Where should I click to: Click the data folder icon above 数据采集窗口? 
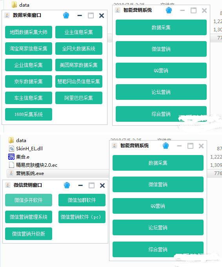coord(15,5)
